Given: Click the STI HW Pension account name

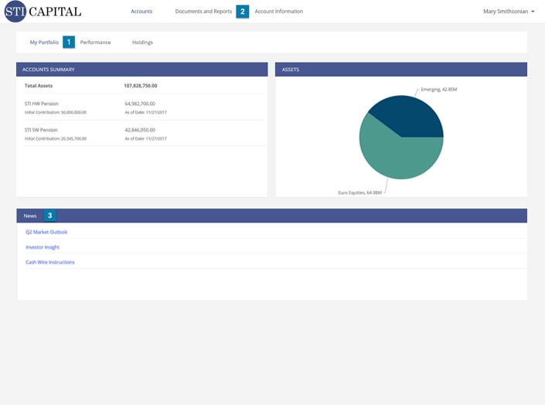Looking at the screenshot, I should pos(42,104).
